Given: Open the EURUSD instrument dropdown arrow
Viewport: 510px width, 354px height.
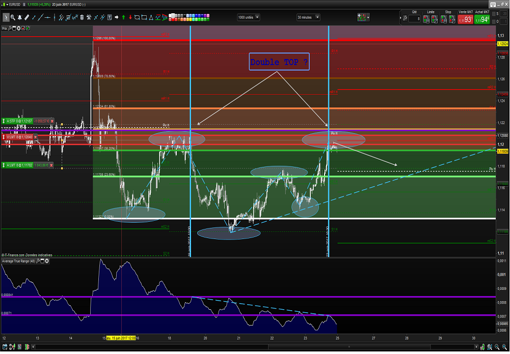Looking at the screenshot, I should click(x=7, y=5).
